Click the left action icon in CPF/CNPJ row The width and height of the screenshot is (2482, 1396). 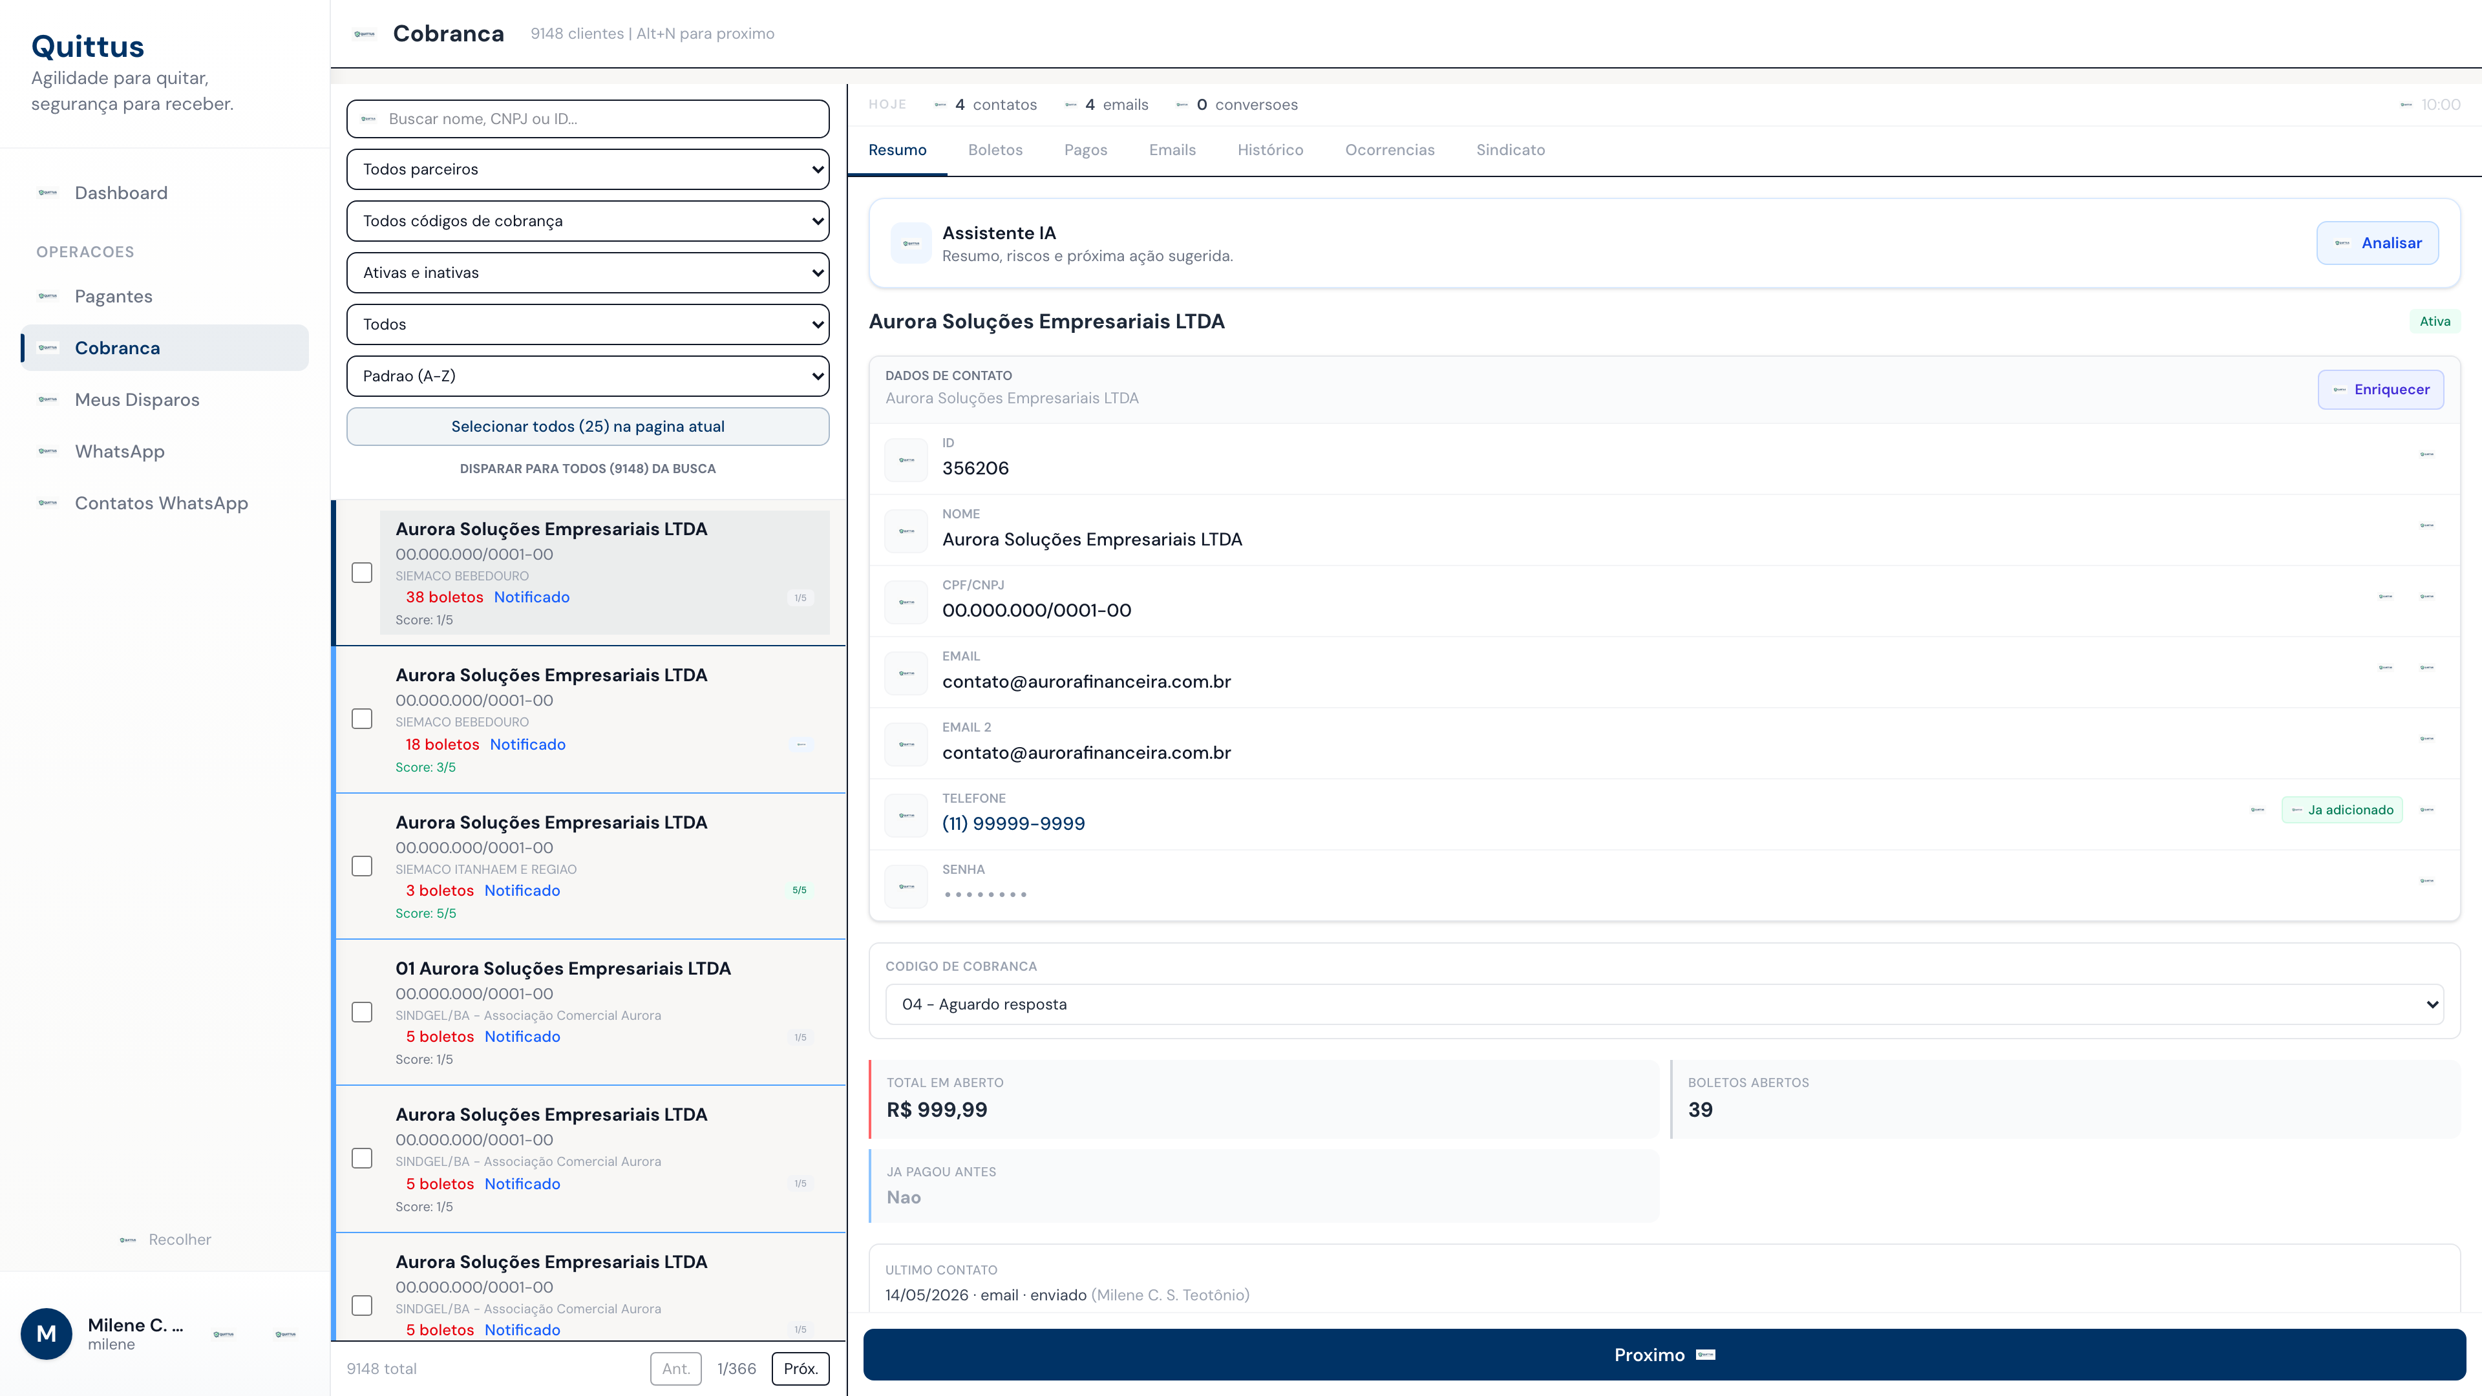tap(2386, 597)
